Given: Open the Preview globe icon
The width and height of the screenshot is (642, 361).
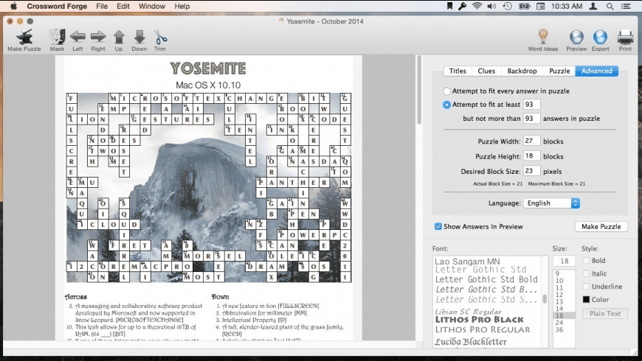Looking at the screenshot, I should point(576,37).
